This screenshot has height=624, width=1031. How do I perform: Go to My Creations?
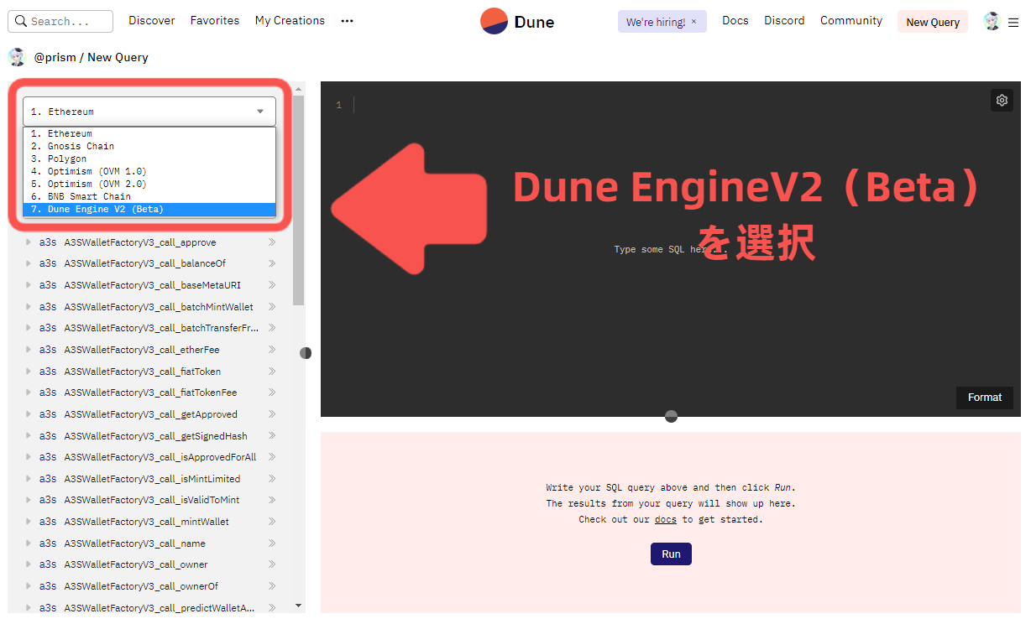pos(290,20)
